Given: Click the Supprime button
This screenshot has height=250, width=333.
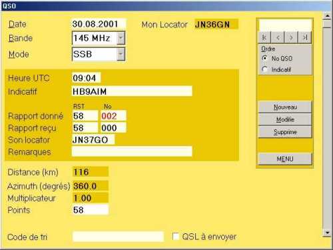Looking at the screenshot, I should point(285,132).
